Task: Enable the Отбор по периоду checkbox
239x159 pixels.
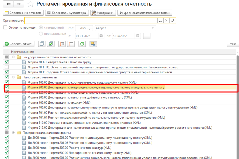Action: (x=5, y=28)
